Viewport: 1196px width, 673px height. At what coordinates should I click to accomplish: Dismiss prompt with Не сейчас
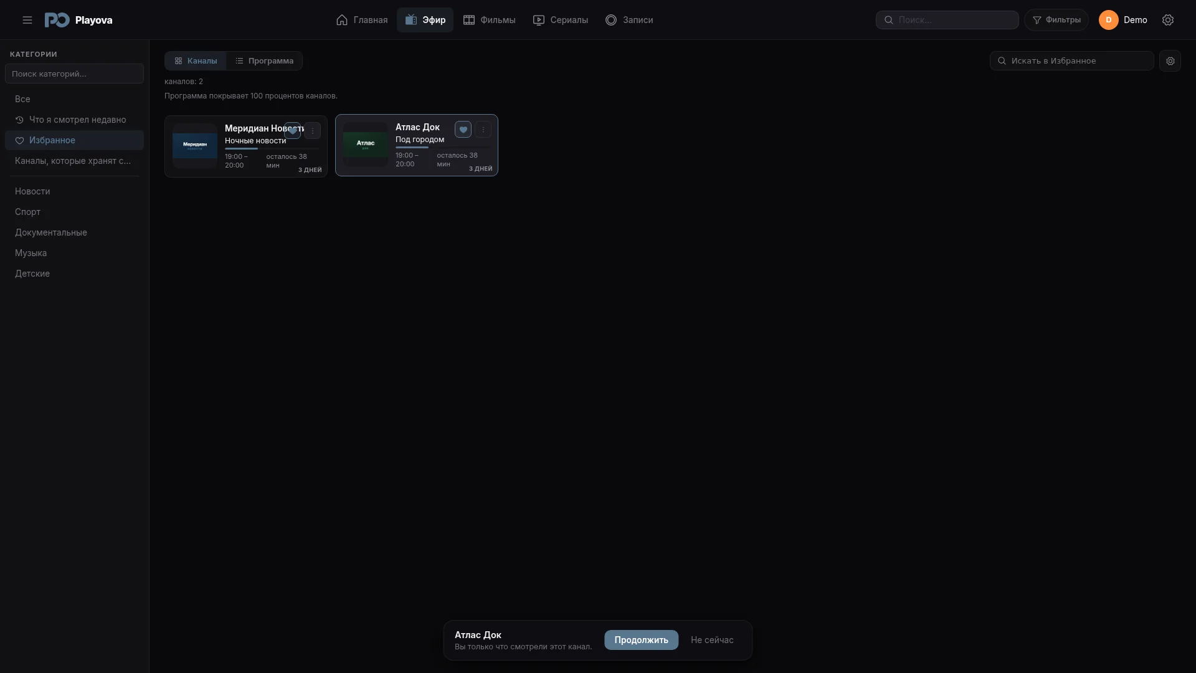pyautogui.click(x=712, y=640)
